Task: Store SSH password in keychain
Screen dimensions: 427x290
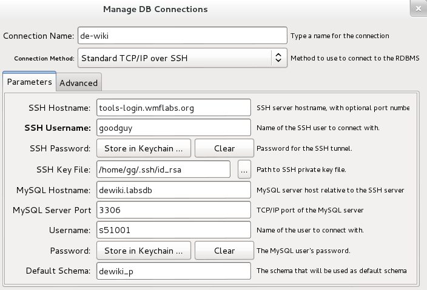Action: (144, 148)
